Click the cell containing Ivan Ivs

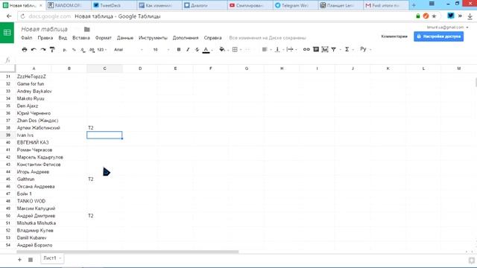[34, 135]
